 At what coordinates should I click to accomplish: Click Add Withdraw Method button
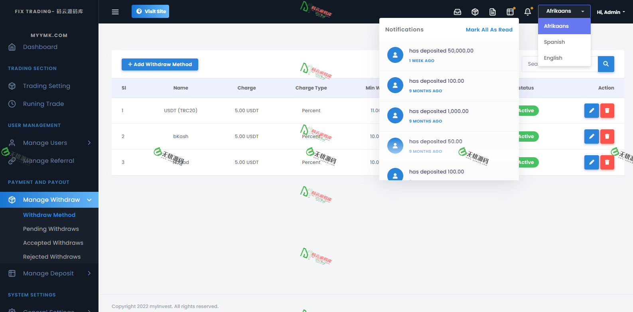pyautogui.click(x=160, y=64)
